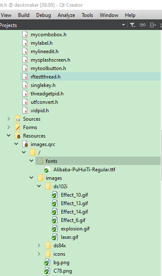Expand the icons folder
162x276 pixels.
point(39,254)
